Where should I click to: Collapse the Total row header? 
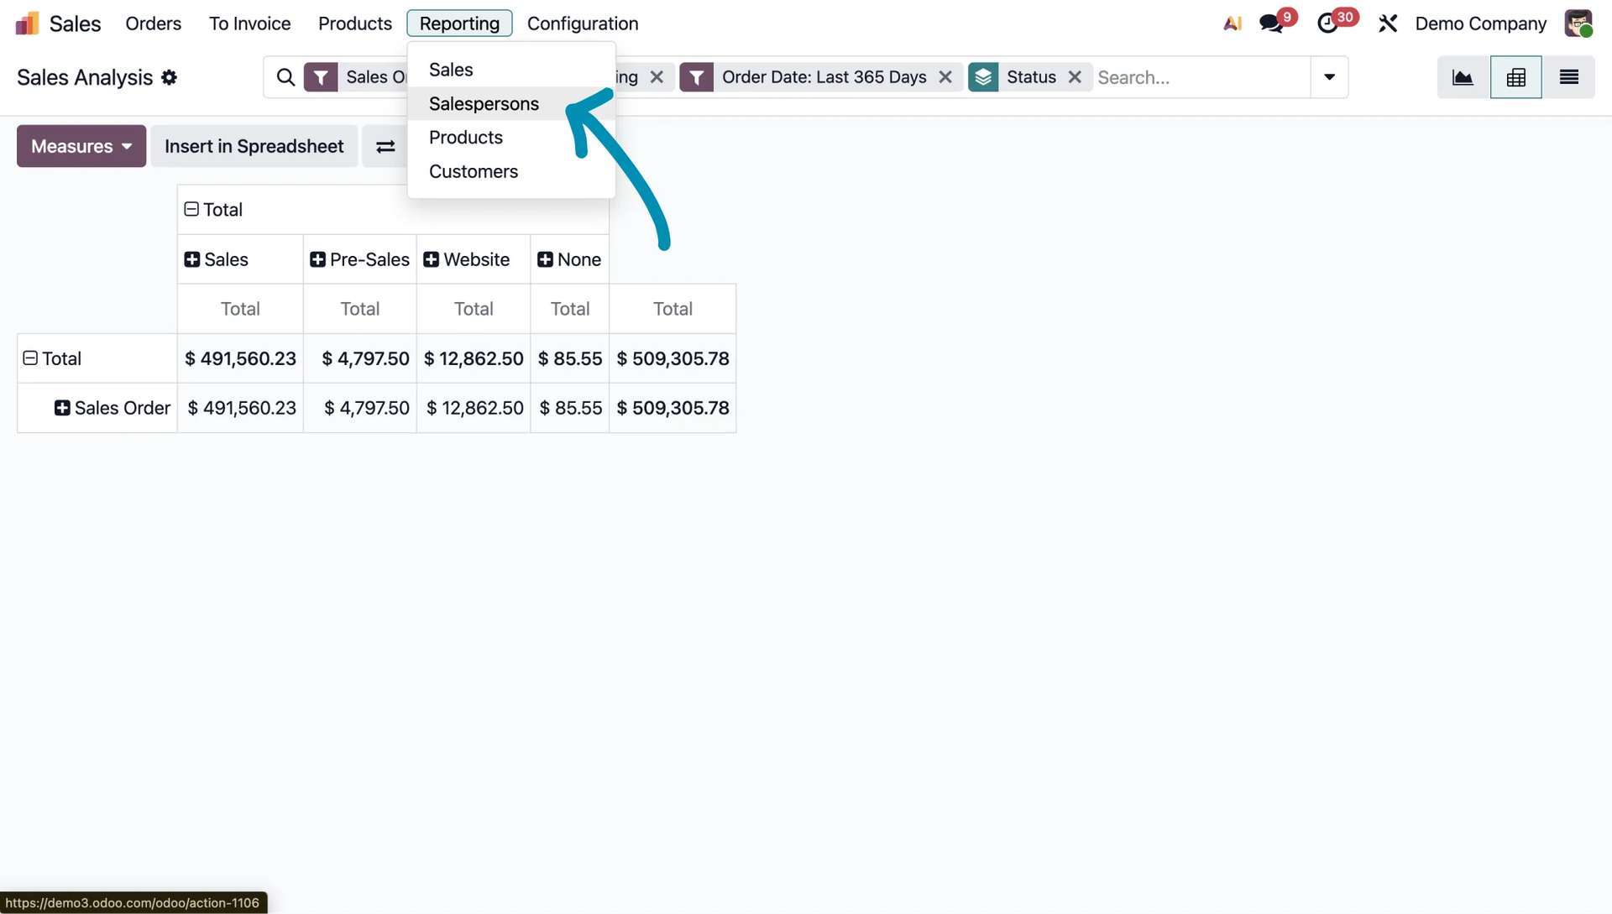pyautogui.click(x=30, y=358)
